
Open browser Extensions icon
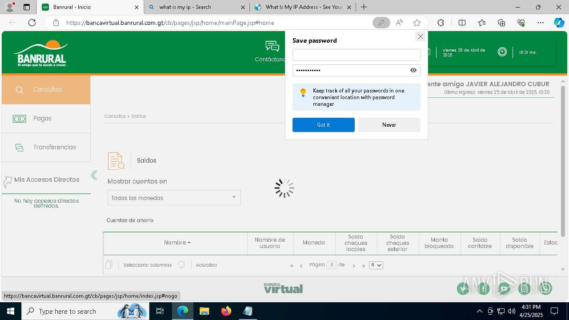441,23
